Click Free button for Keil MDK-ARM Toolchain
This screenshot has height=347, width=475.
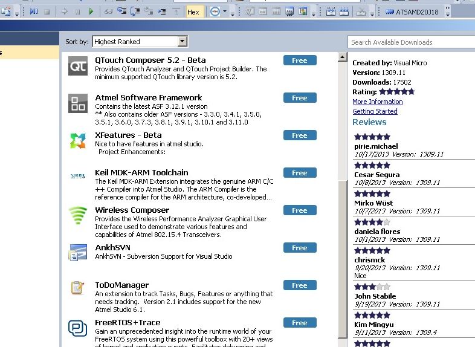[300, 173]
